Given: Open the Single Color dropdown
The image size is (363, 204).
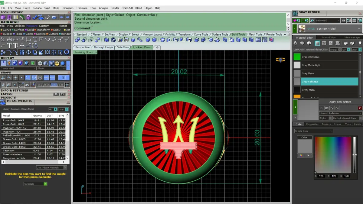Looking at the screenshot, I should [x=314, y=131].
